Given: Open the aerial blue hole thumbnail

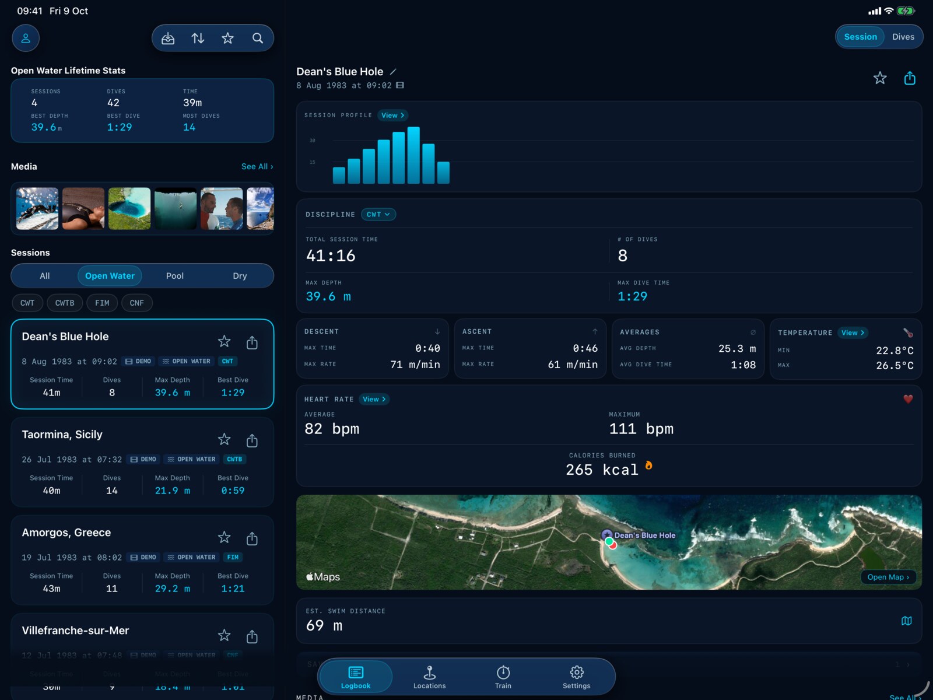Looking at the screenshot, I should tap(129, 208).
